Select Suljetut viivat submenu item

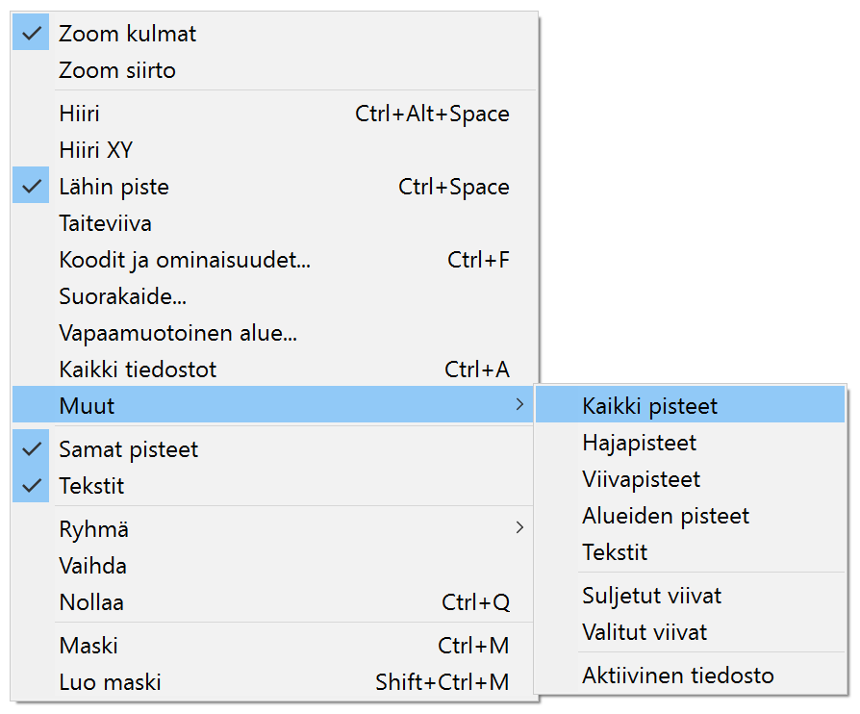click(652, 596)
